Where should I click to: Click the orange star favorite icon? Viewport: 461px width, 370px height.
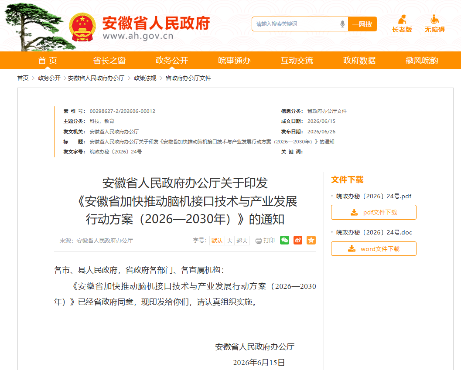311,241
